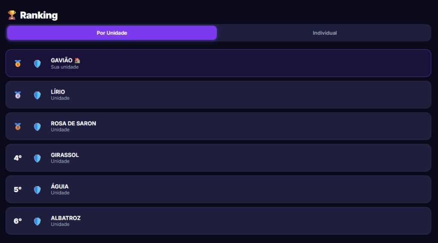Click the shield icon next to ÁGUIA

(37, 190)
